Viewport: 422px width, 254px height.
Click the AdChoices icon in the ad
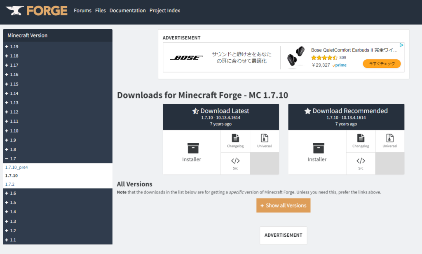click(401, 45)
